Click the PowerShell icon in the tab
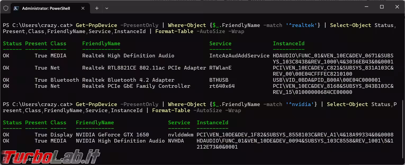405x165 pixels. tap(16, 8)
